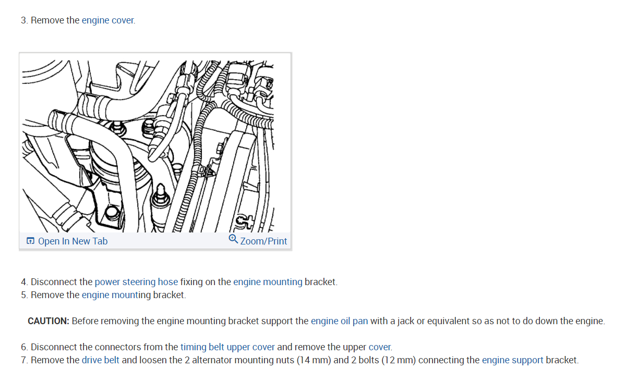Follow 'engine mounting' link in step 5
This screenshot has width=626, height=381.
[116, 295]
